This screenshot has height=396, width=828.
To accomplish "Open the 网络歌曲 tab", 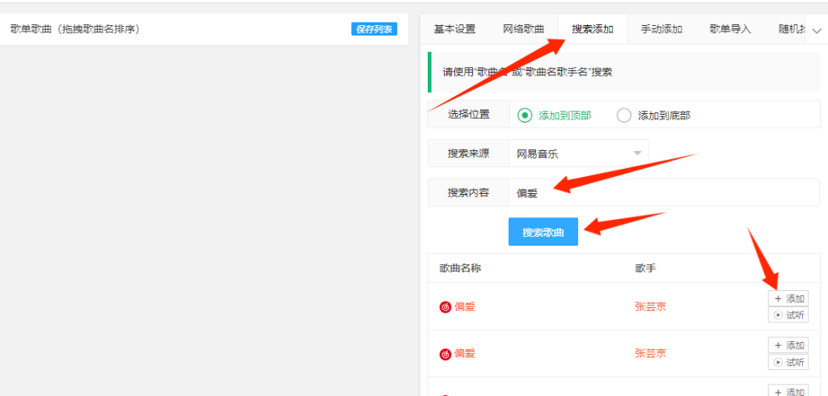I will [x=523, y=29].
